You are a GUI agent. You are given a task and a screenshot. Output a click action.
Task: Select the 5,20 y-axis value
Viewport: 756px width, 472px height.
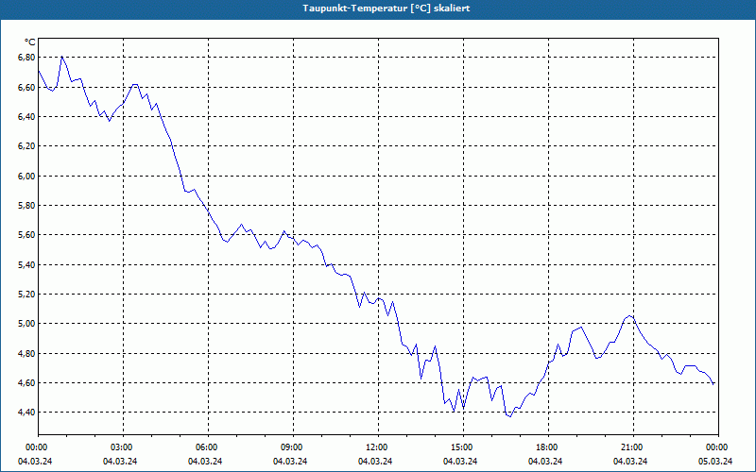(x=26, y=294)
